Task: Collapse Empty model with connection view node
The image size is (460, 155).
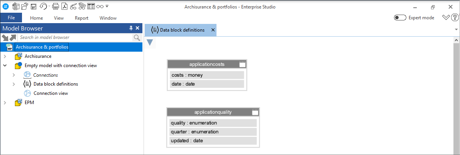Action: (5, 65)
